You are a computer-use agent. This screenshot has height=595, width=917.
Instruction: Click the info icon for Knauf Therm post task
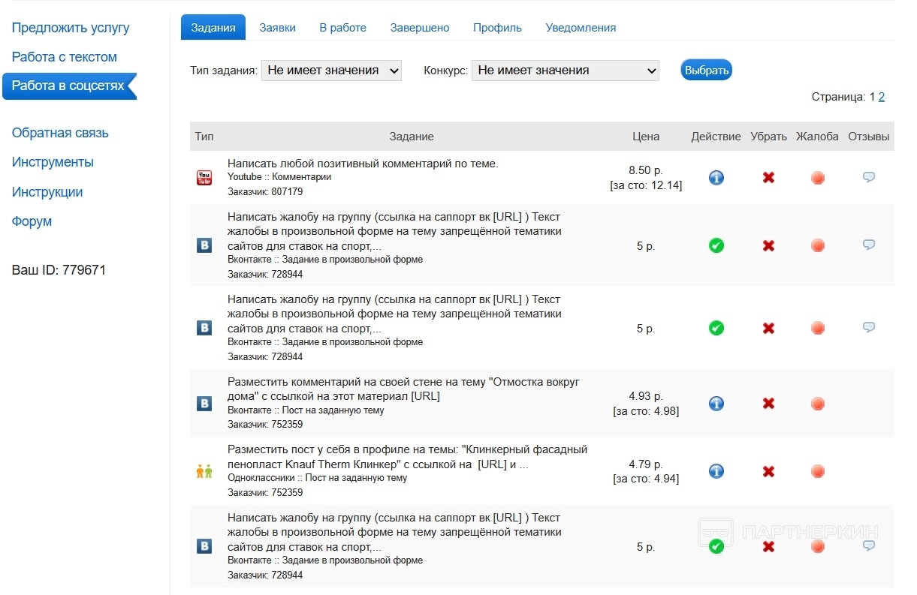pyautogui.click(x=716, y=471)
